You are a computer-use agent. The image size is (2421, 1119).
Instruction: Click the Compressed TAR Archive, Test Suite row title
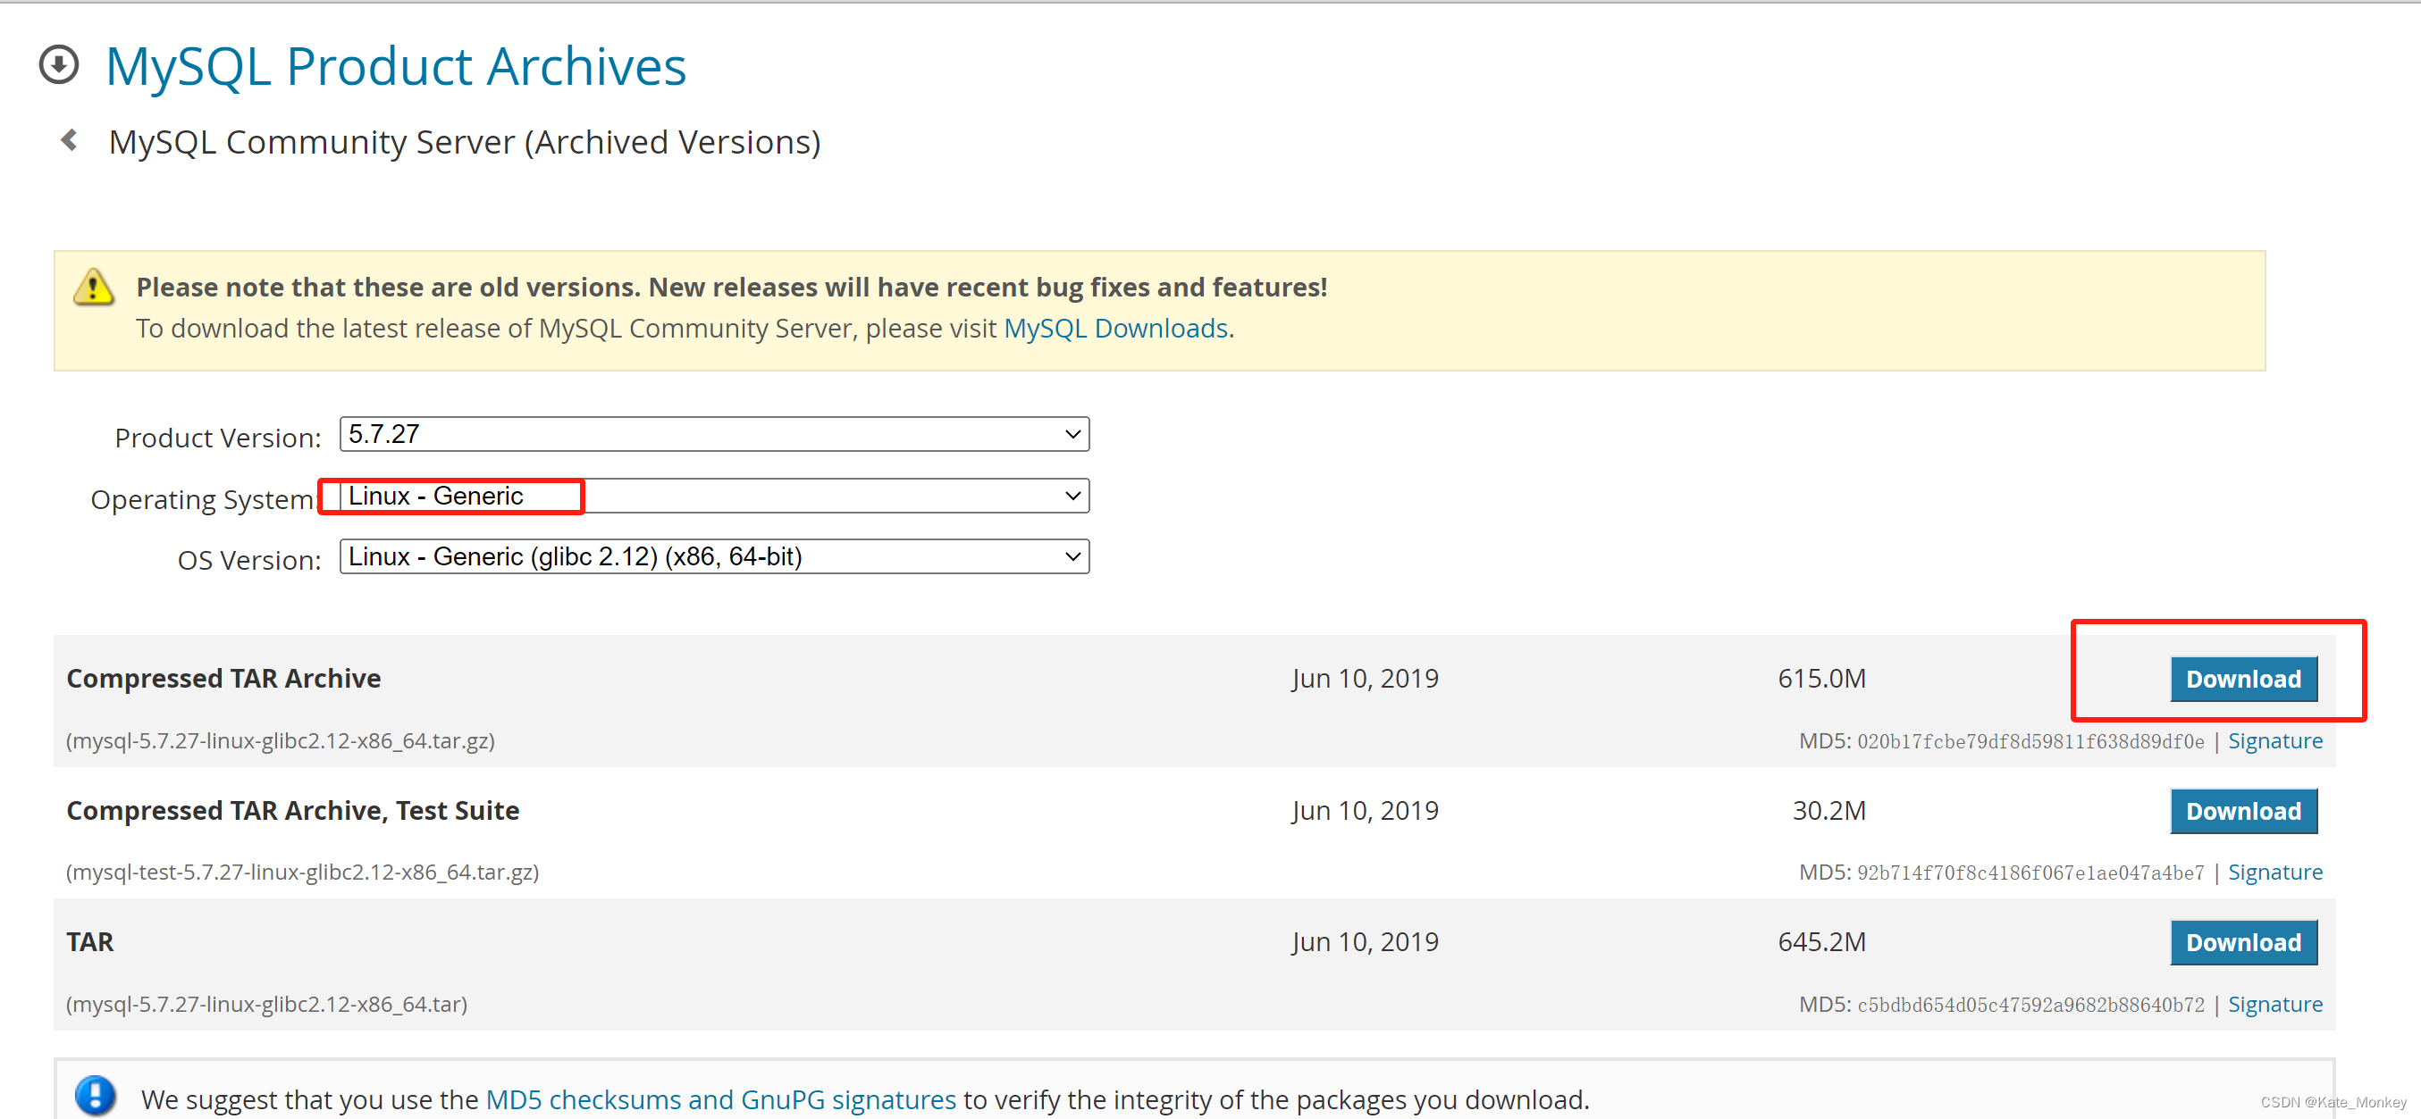(x=292, y=811)
